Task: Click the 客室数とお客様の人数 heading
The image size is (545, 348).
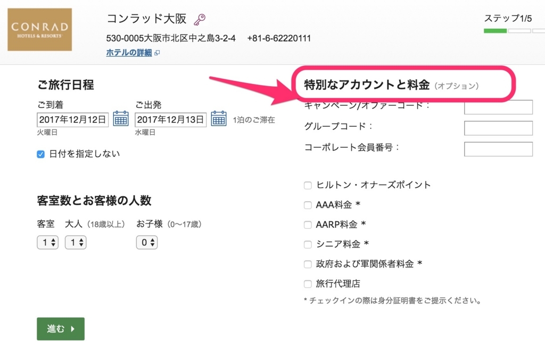Action: [x=94, y=201]
